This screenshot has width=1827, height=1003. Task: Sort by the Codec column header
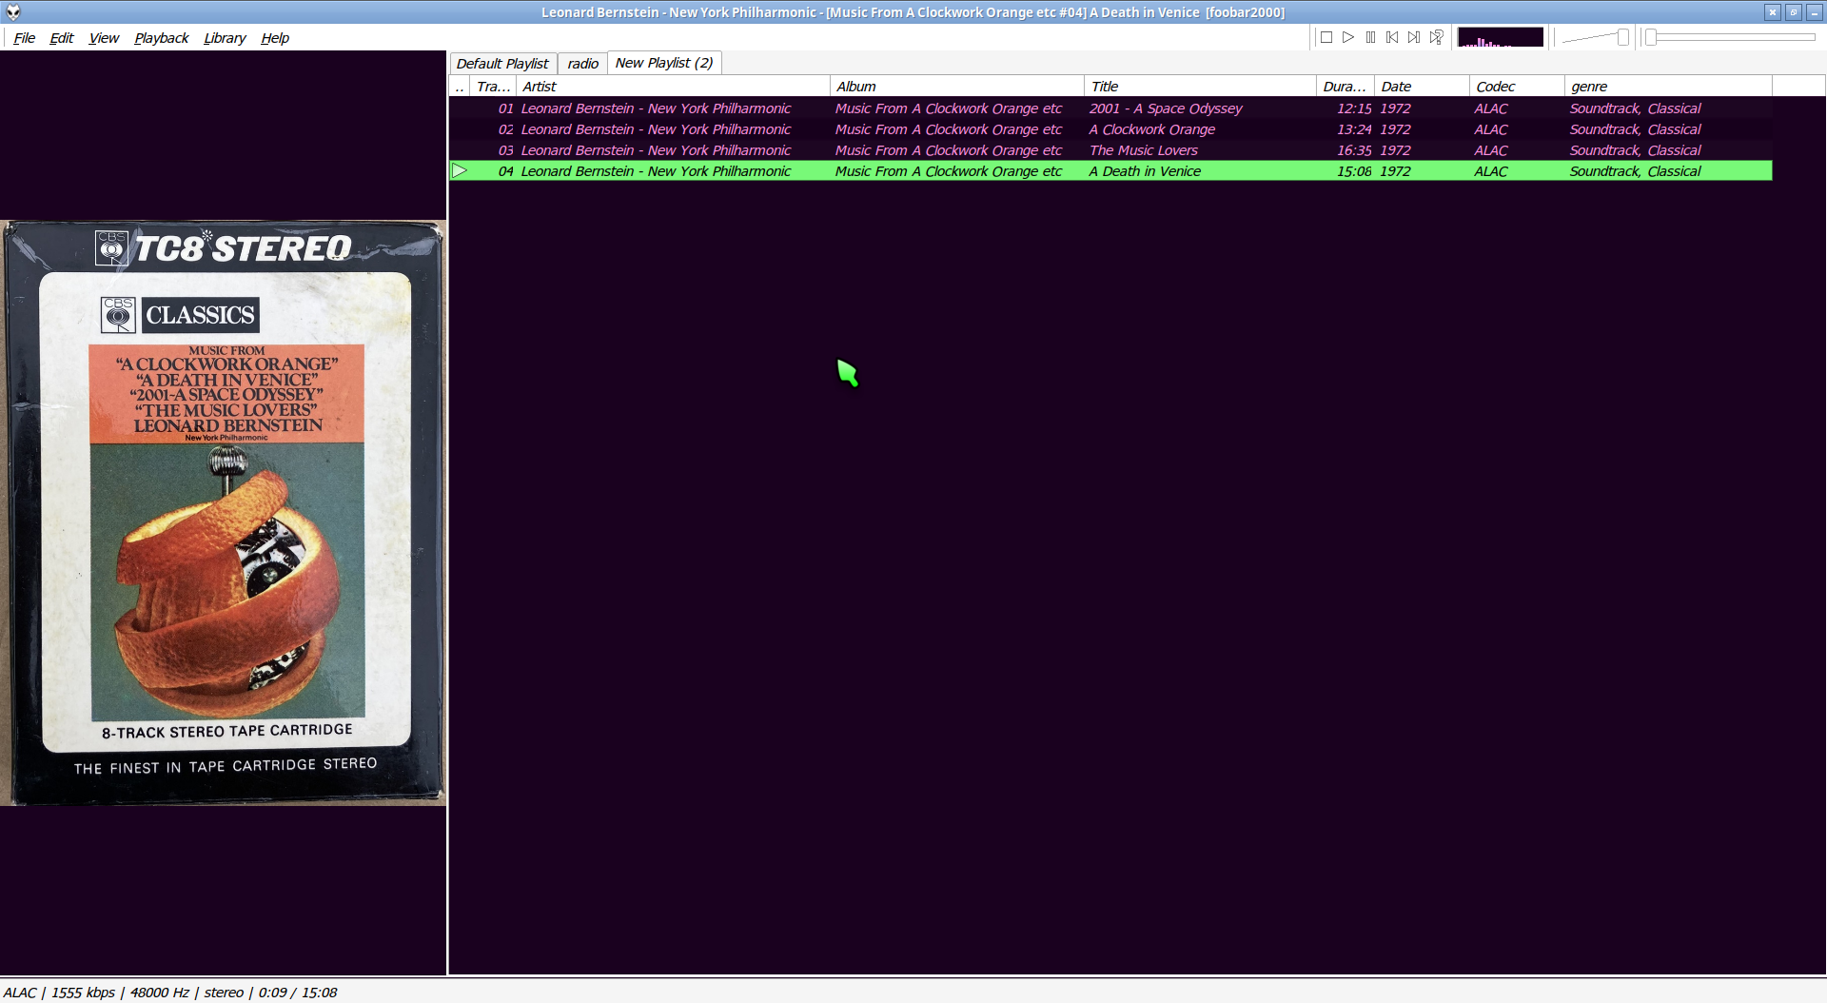(1517, 87)
